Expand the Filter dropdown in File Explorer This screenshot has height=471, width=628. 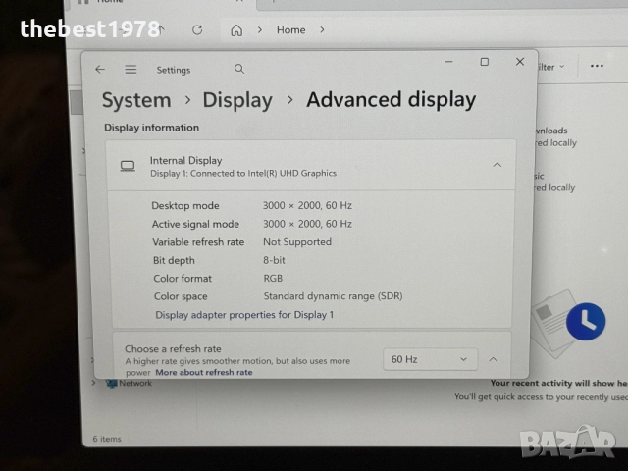549,67
